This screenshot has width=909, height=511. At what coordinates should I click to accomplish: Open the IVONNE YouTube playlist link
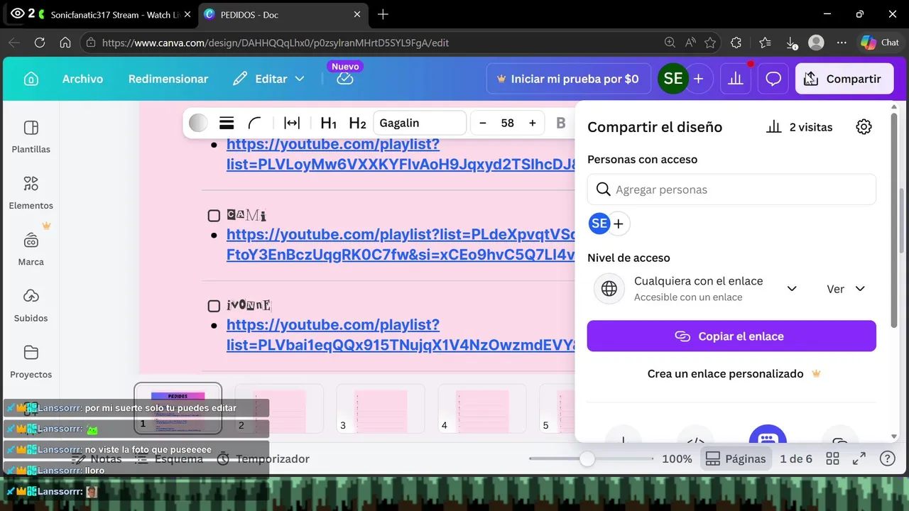click(x=401, y=335)
